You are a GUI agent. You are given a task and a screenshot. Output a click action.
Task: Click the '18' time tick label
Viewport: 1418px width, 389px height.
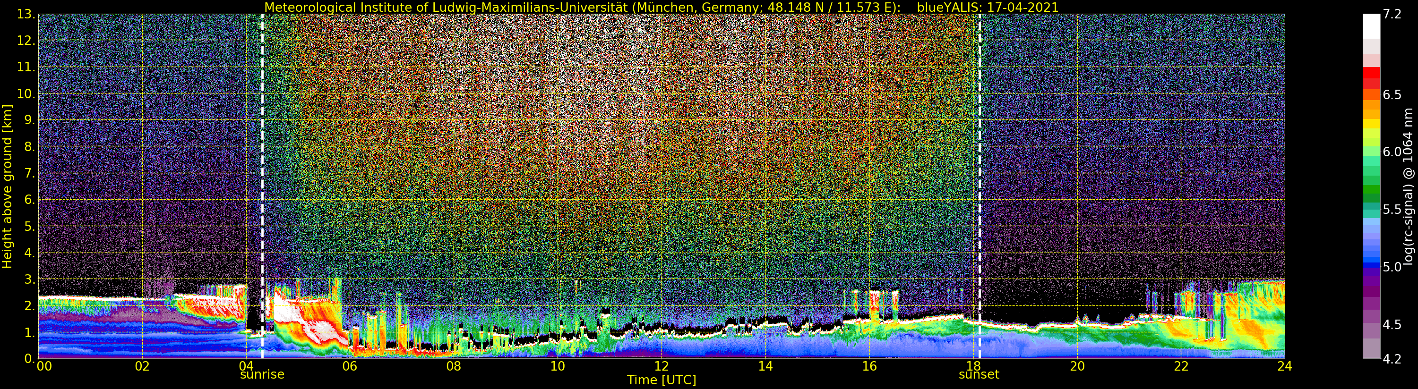973,366
